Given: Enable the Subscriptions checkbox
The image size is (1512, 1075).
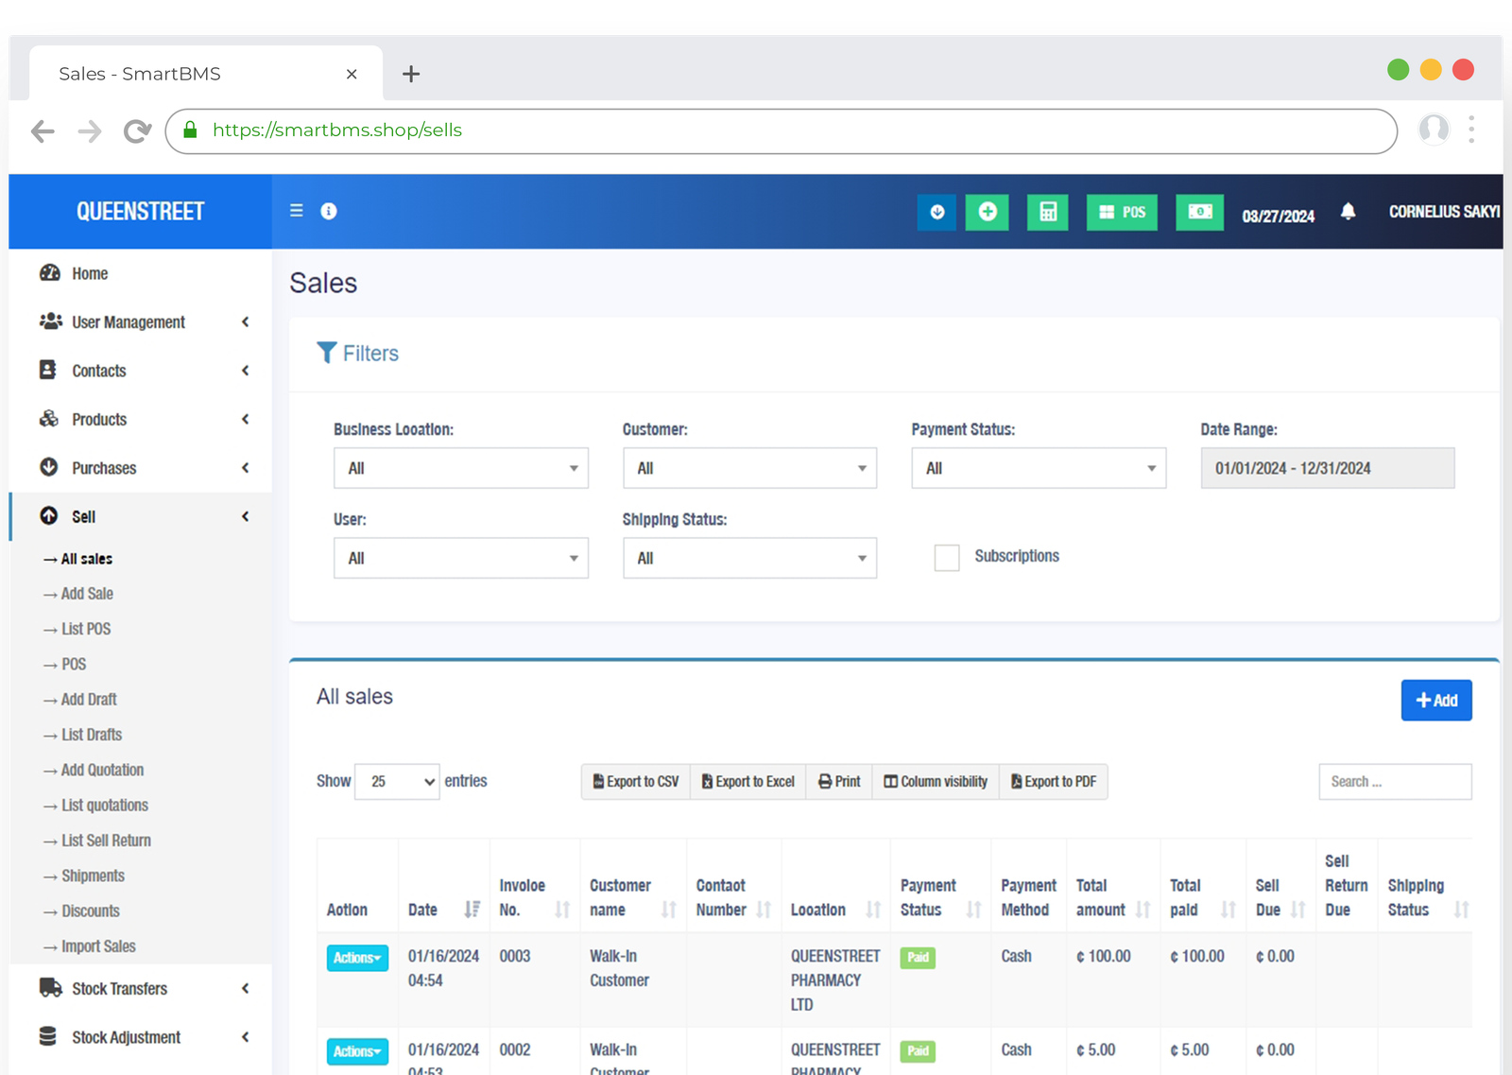Looking at the screenshot, I should pos(946,558).
